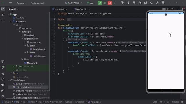Open Android project view dropdown
The height and width of the screenshot is (104, 186).
pos(13,9)
